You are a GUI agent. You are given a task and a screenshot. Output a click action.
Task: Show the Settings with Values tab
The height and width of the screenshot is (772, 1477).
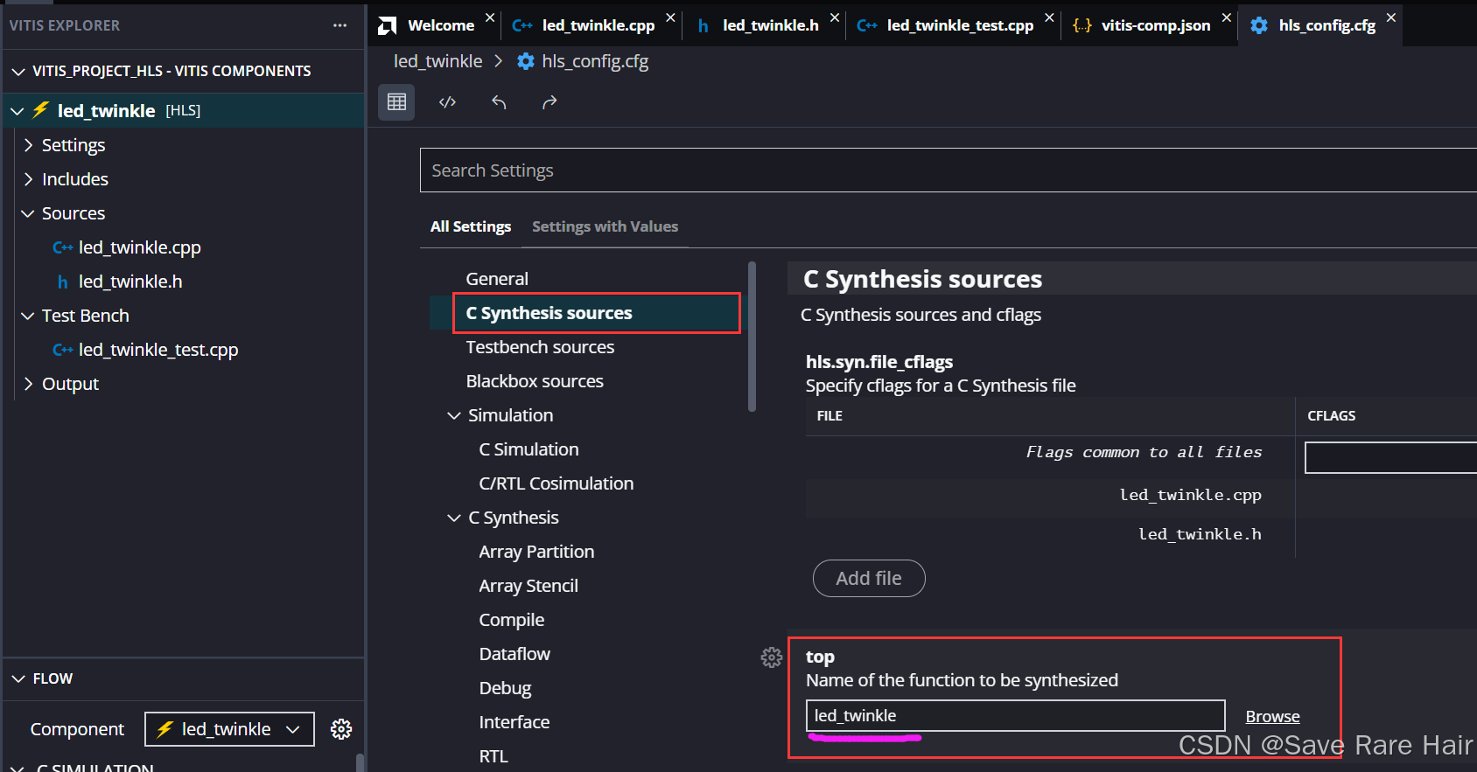click(x=605, y=226)
